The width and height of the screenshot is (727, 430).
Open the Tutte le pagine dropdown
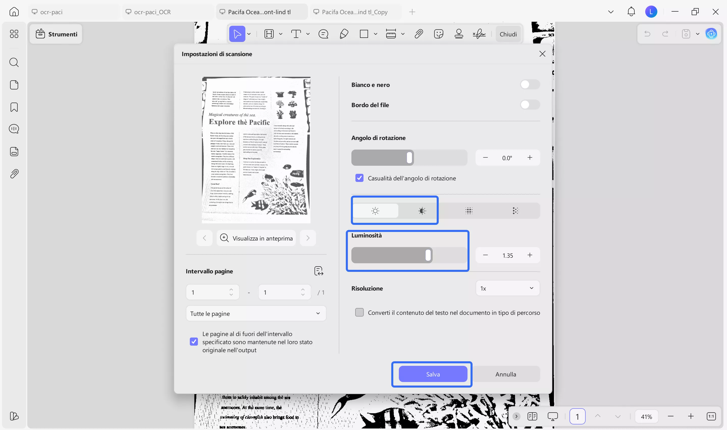[256, 313]
